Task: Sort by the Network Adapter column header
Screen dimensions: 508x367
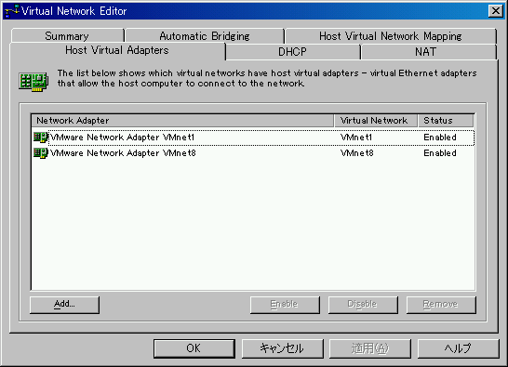Action: pyautogui.click(x=182, y=121)
